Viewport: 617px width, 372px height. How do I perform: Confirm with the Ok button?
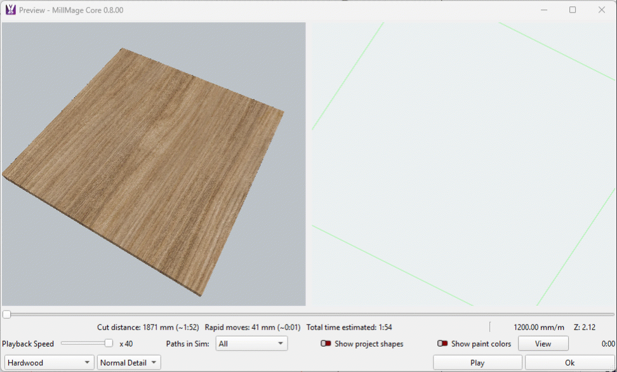point(569,363)
